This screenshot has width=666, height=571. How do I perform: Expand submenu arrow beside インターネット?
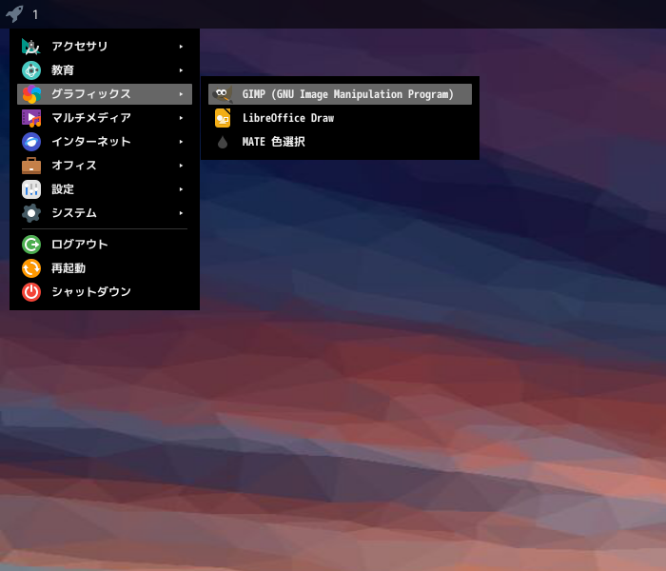tap(181, 142)
